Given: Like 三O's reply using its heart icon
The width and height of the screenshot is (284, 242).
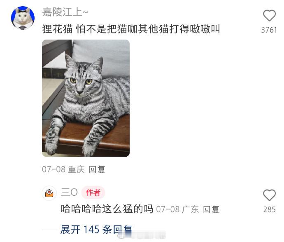Looking at the screenshot, I should (269, 195).
